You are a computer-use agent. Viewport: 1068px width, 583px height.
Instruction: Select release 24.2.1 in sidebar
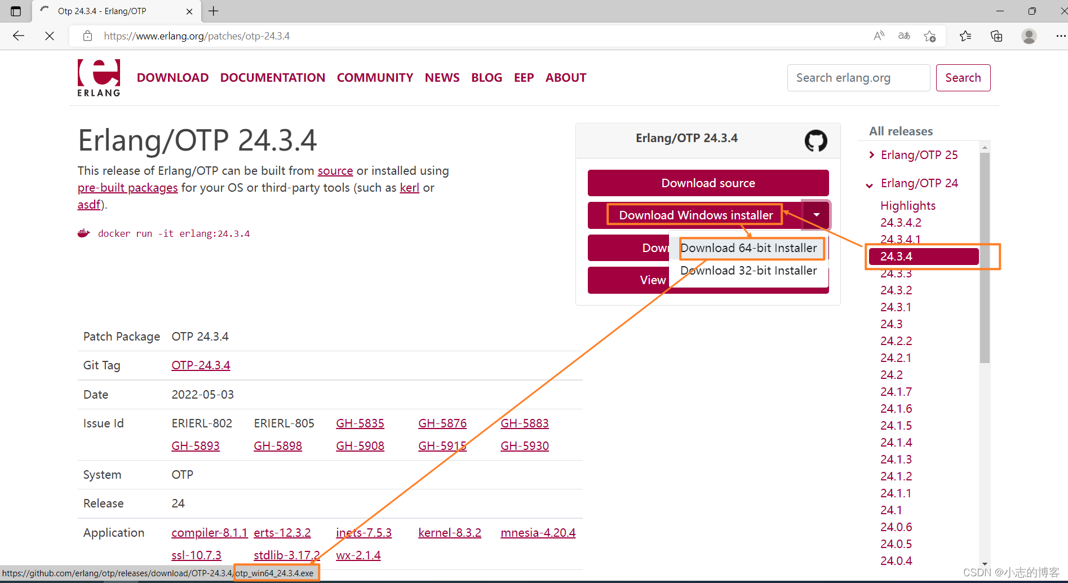(896, 358)
